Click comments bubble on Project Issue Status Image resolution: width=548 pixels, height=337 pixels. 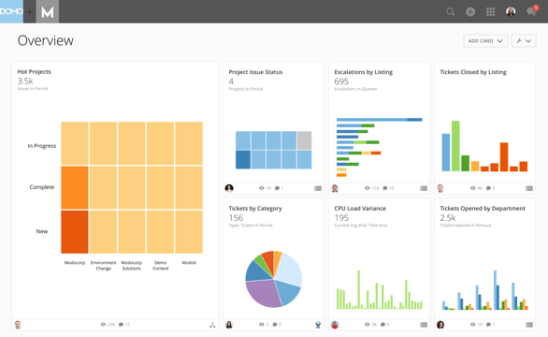pos(277,188)
